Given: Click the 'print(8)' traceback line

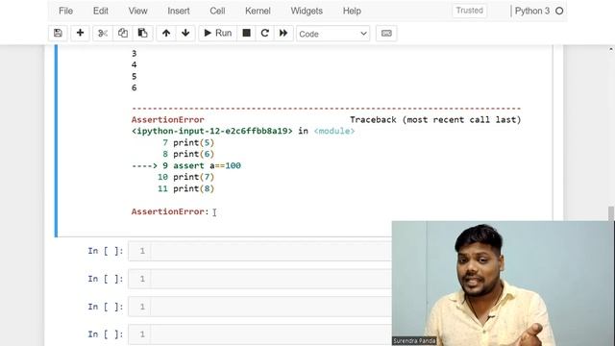Looking at the screenshot, I should [x=185, y=188].
